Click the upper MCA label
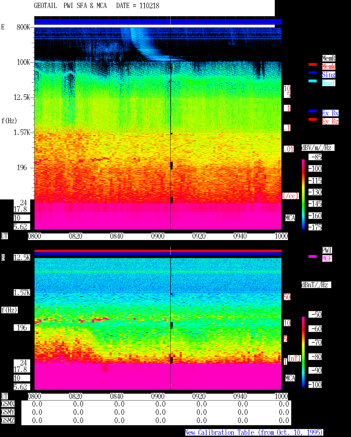The height and width of the screenshot is (437, 351). 290,218
